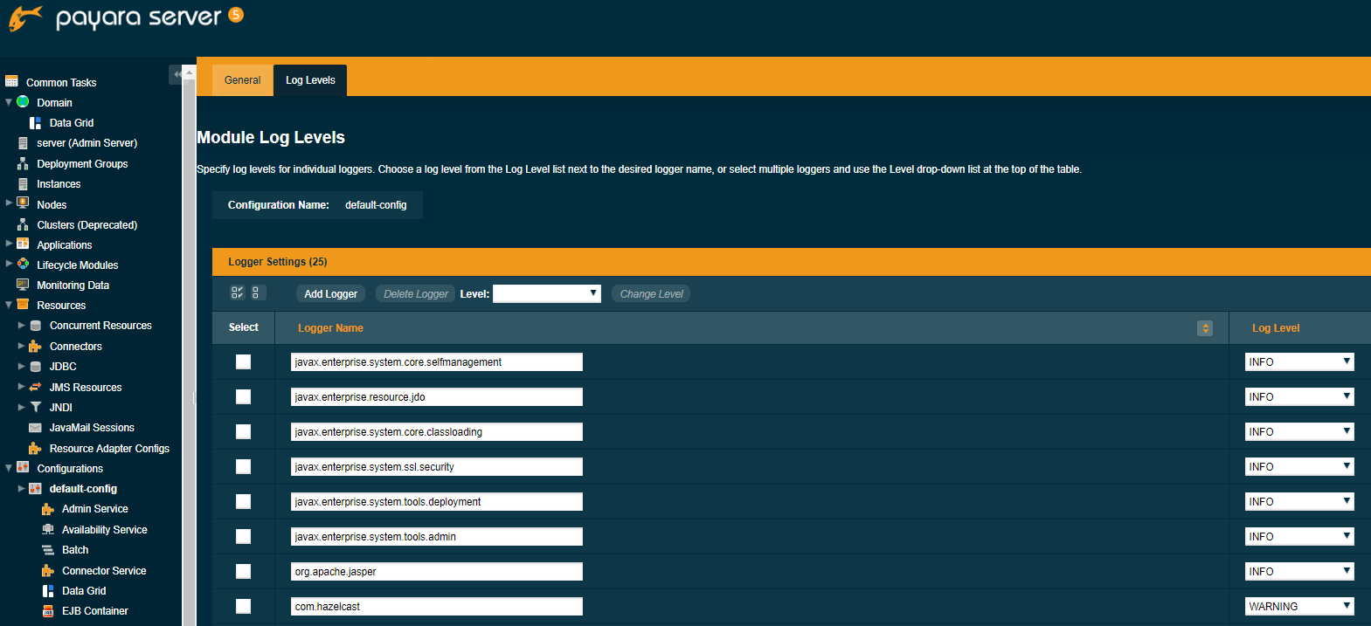The height and width of the screenshot is (626, 1371).
Task: Switch to the General tab
Action: (242, 80)
